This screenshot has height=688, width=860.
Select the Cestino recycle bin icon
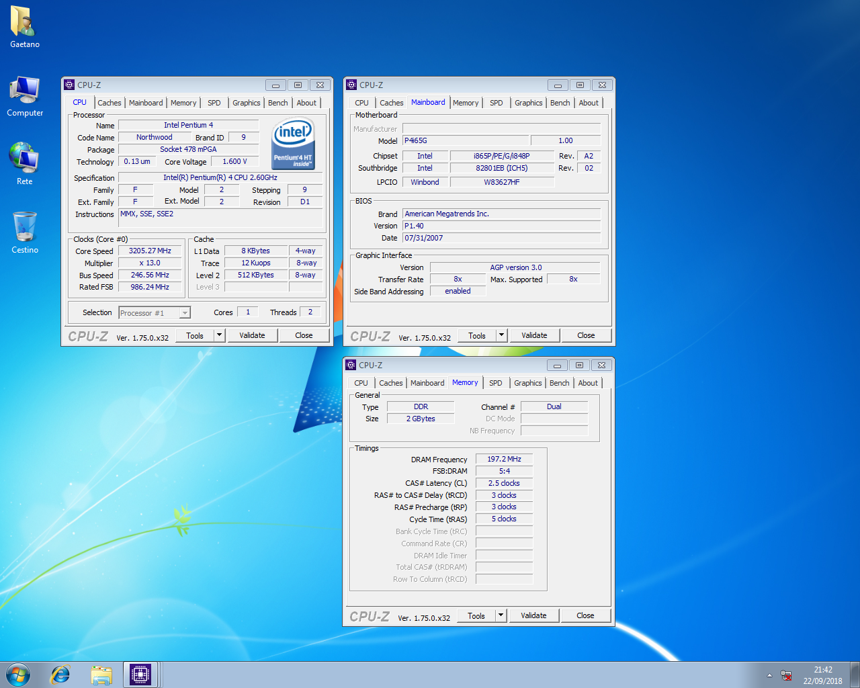(25, 233)
